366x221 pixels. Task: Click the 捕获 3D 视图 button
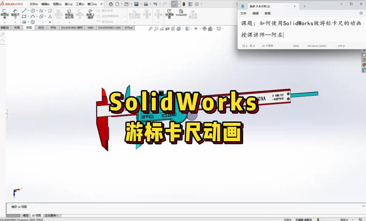pos(19,207)
